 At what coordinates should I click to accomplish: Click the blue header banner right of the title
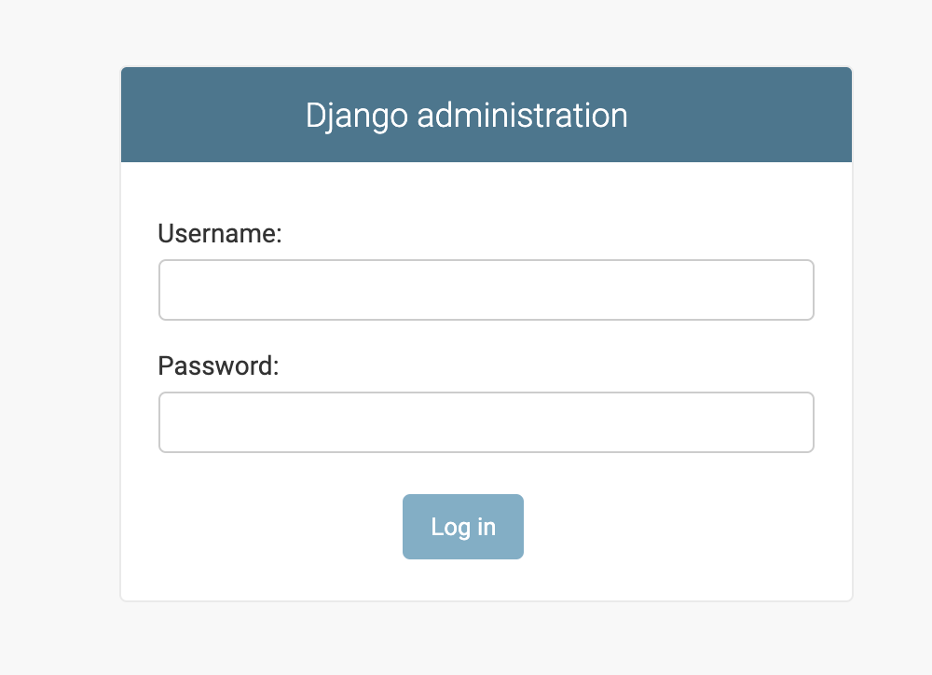[746, 116]
